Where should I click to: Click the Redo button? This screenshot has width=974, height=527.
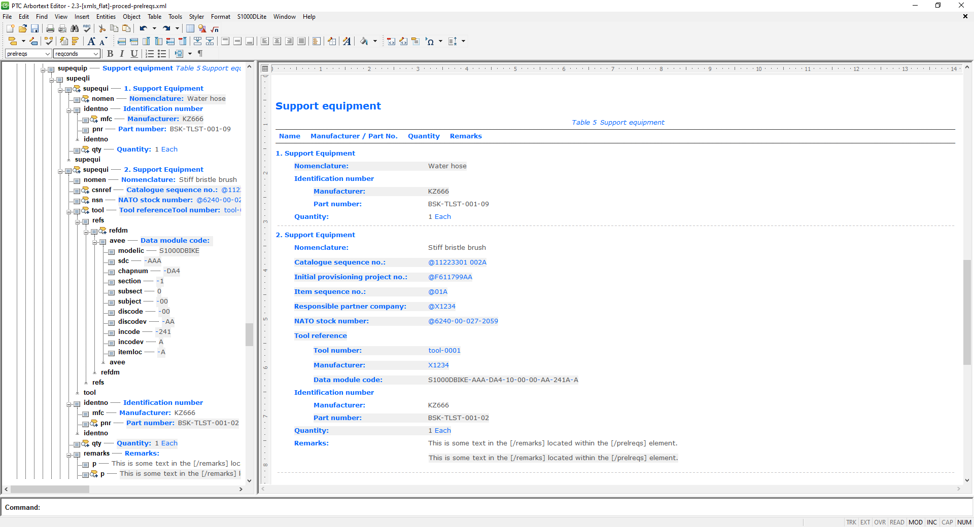[167, 29]
